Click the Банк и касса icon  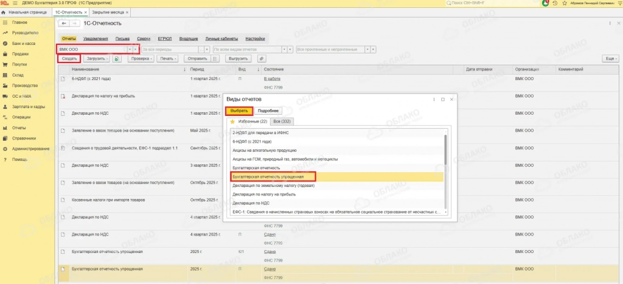pyautogui.click(x=5, y=44)
